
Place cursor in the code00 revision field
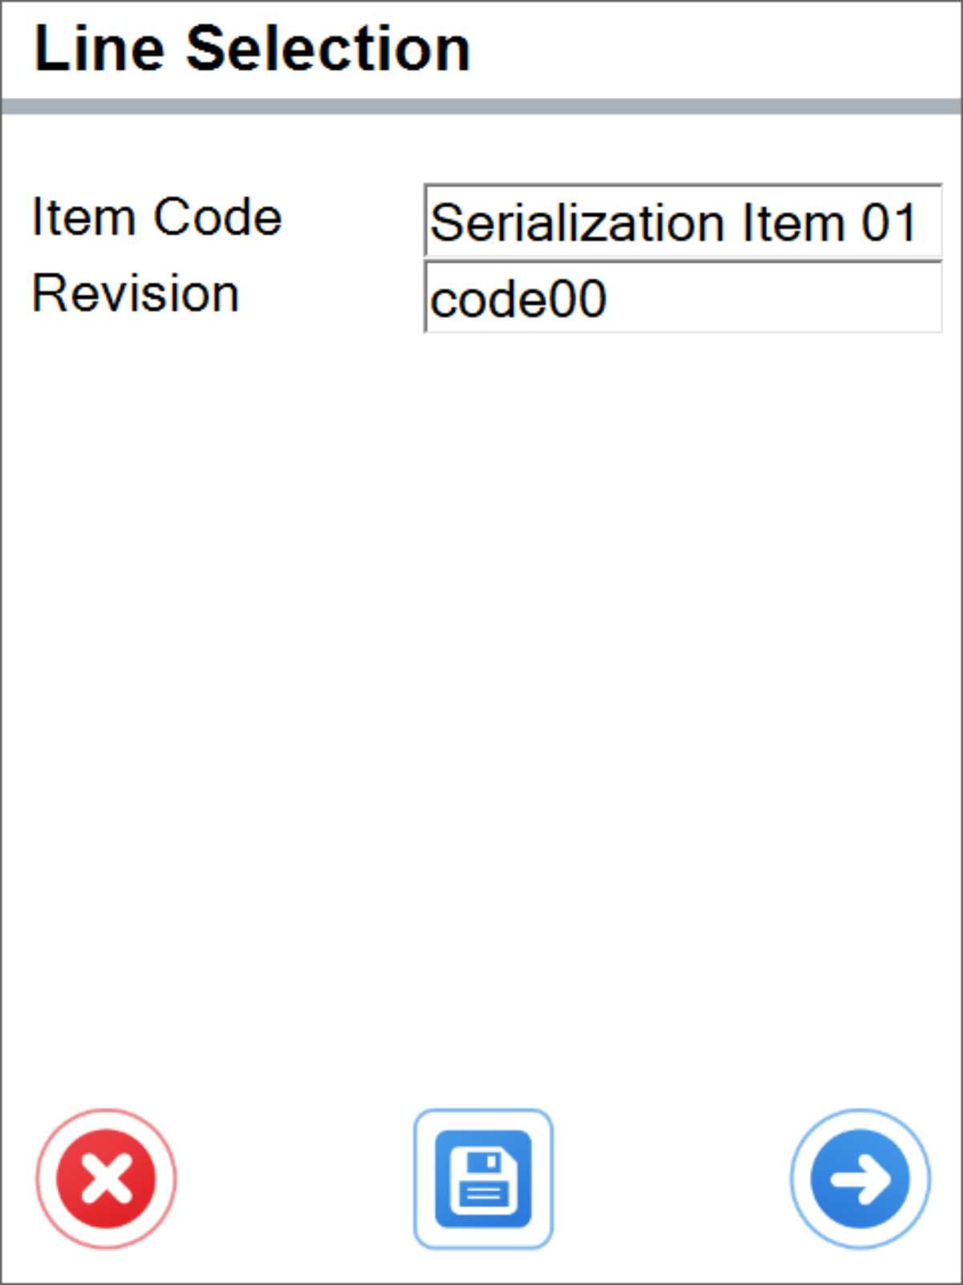pyautogui.click(x=682, y=298)
